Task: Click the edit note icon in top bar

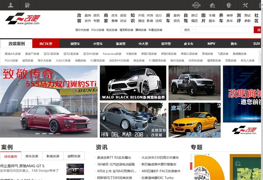Action: coord(27,5)
